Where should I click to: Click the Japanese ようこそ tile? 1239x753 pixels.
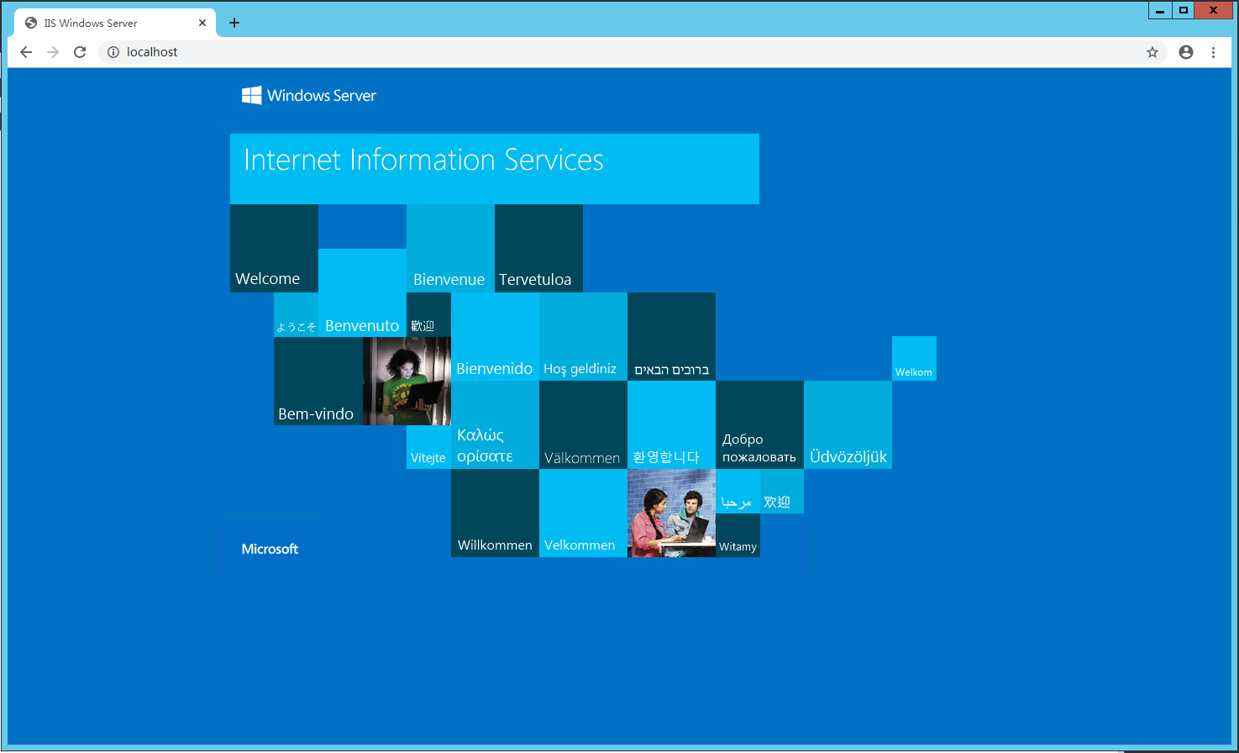click(296, 315)
